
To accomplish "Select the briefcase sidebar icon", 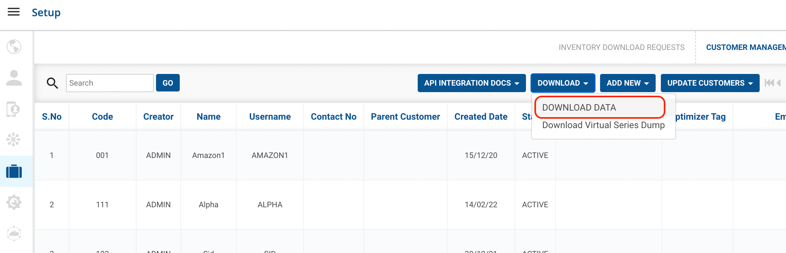I will [14, 171].
